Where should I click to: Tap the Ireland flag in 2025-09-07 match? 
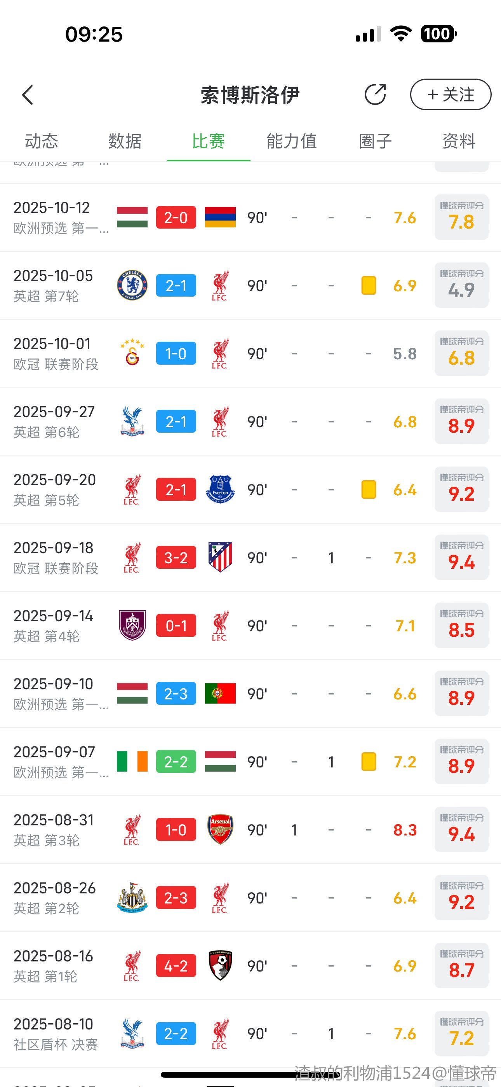coord(132,762)
